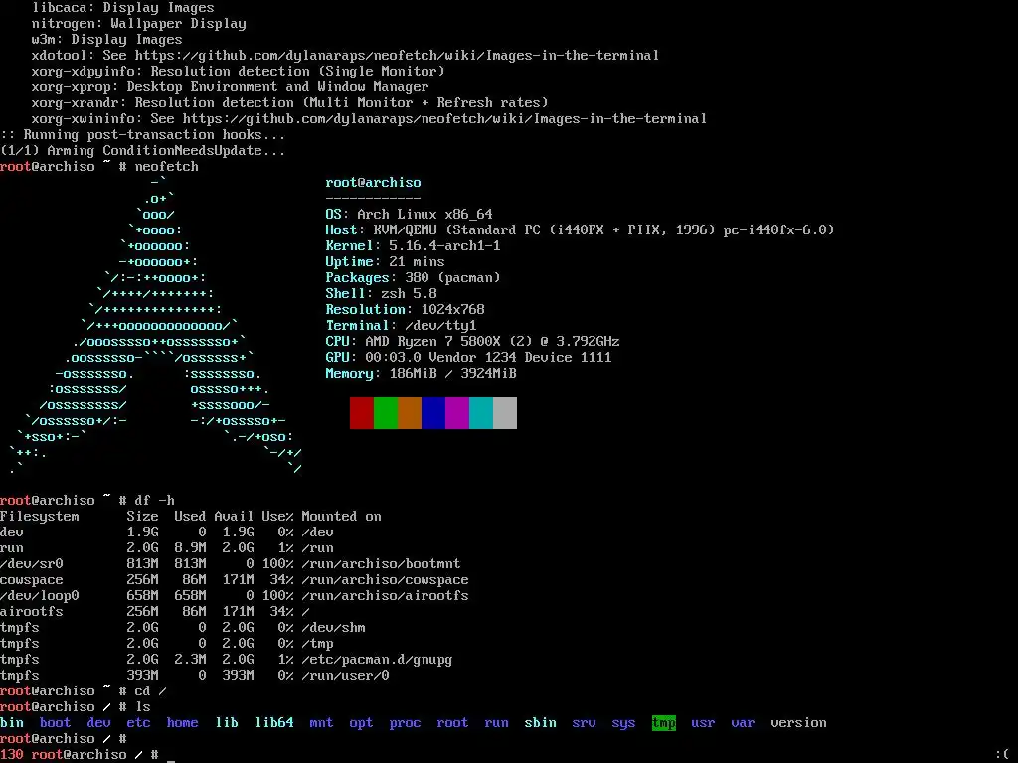Click the grey color block in neofetch palette
The height and width of the screenshot is (763, 1018).
click(505, 413)
